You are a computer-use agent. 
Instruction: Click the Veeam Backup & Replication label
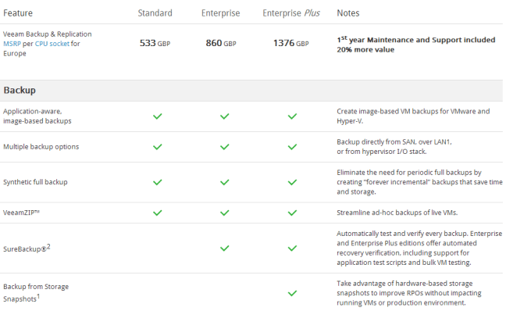click(48, 34)
